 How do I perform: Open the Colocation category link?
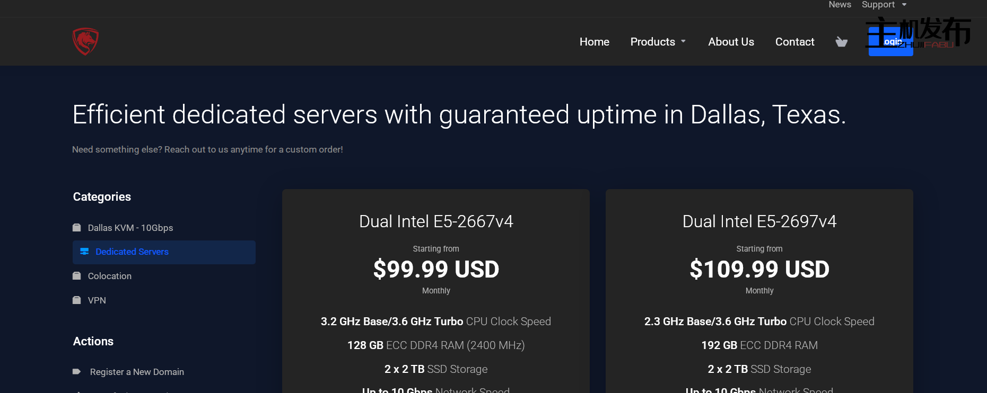pos(110,276)
